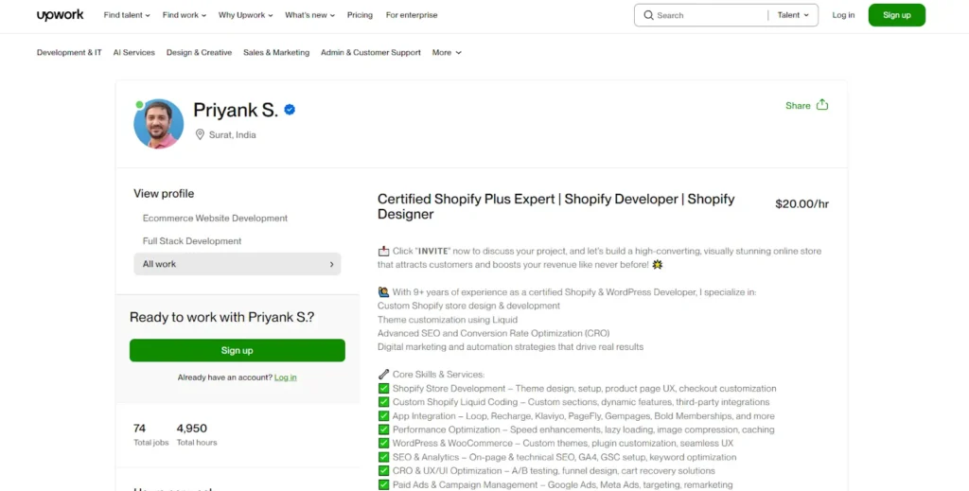Screen dimensions: 969x491
Task: Select the All work profile item
Action: (238, 264)
